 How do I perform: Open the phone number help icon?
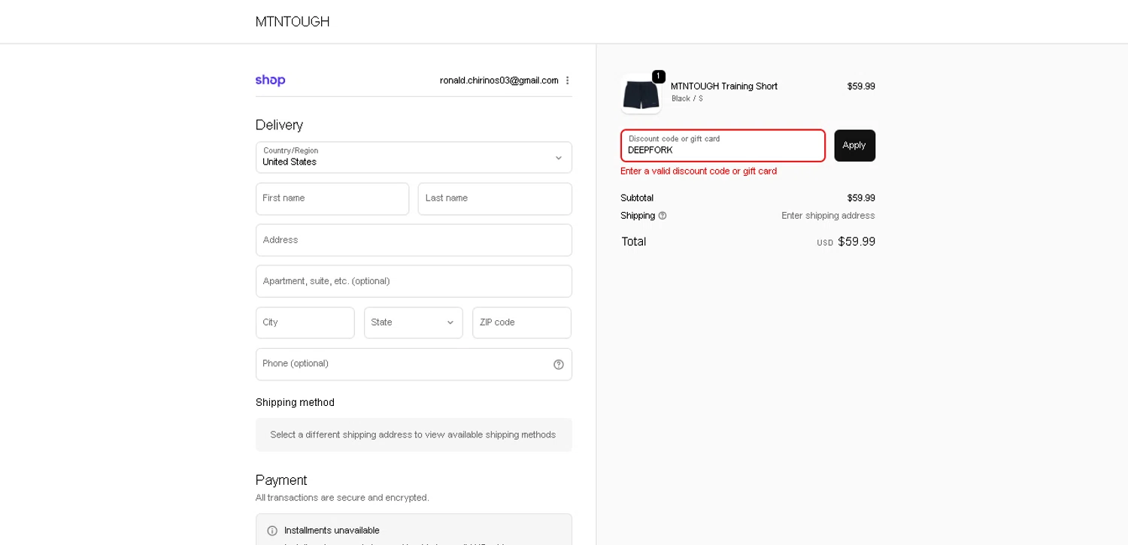coord(559,365)
